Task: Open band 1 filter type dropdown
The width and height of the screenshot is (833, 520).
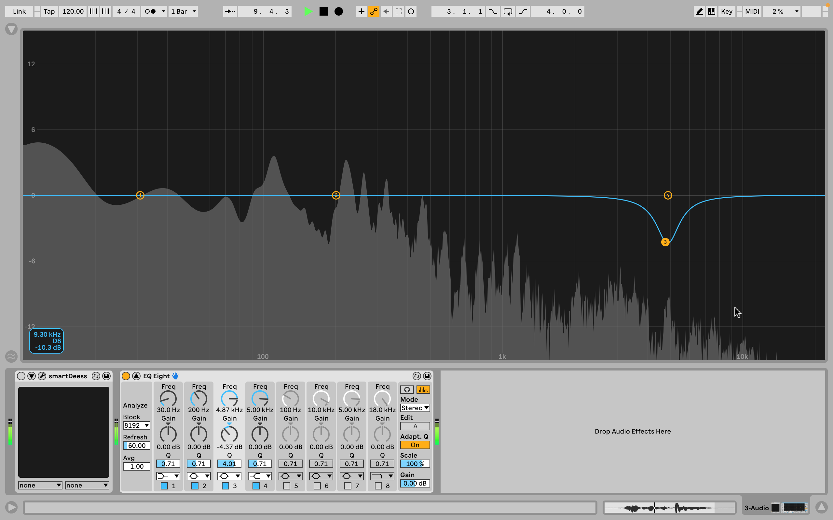Action: (168, 476)
